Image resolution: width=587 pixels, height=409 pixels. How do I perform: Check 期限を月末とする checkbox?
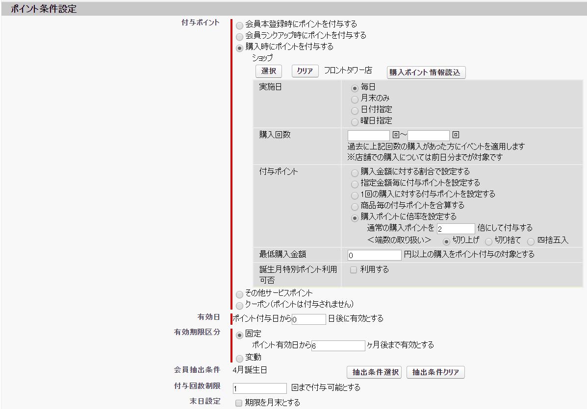(x=238, y=403)
